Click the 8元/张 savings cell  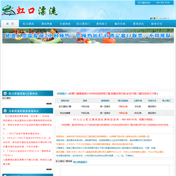pyautogui.click(x=138, y=107)
